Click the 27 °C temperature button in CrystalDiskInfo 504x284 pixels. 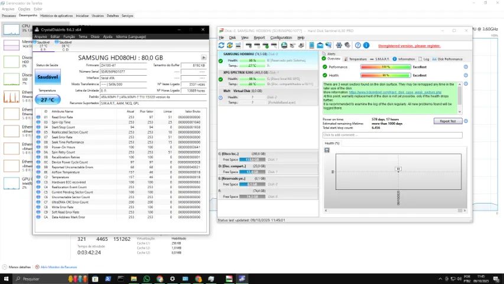pyautogui.click(x=48, y=99)
